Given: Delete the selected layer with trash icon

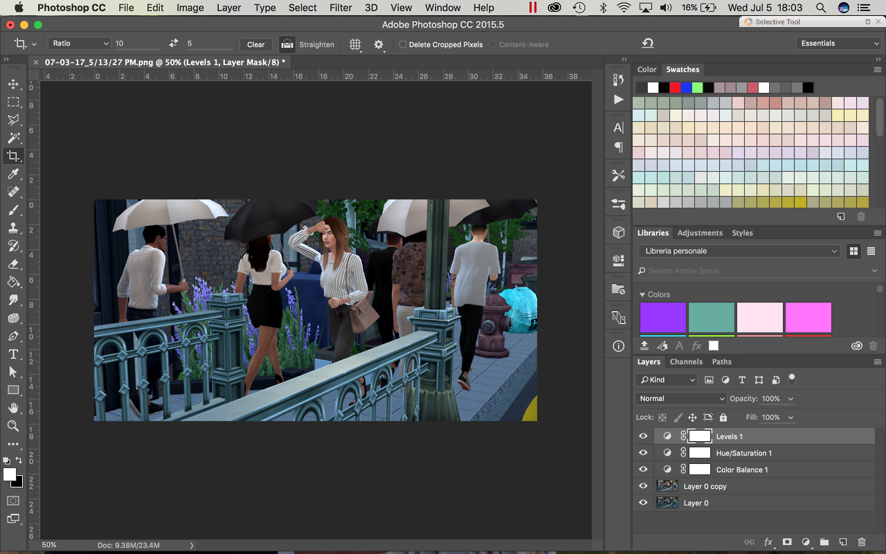Looking at the screenshot, I should [862, 542].
